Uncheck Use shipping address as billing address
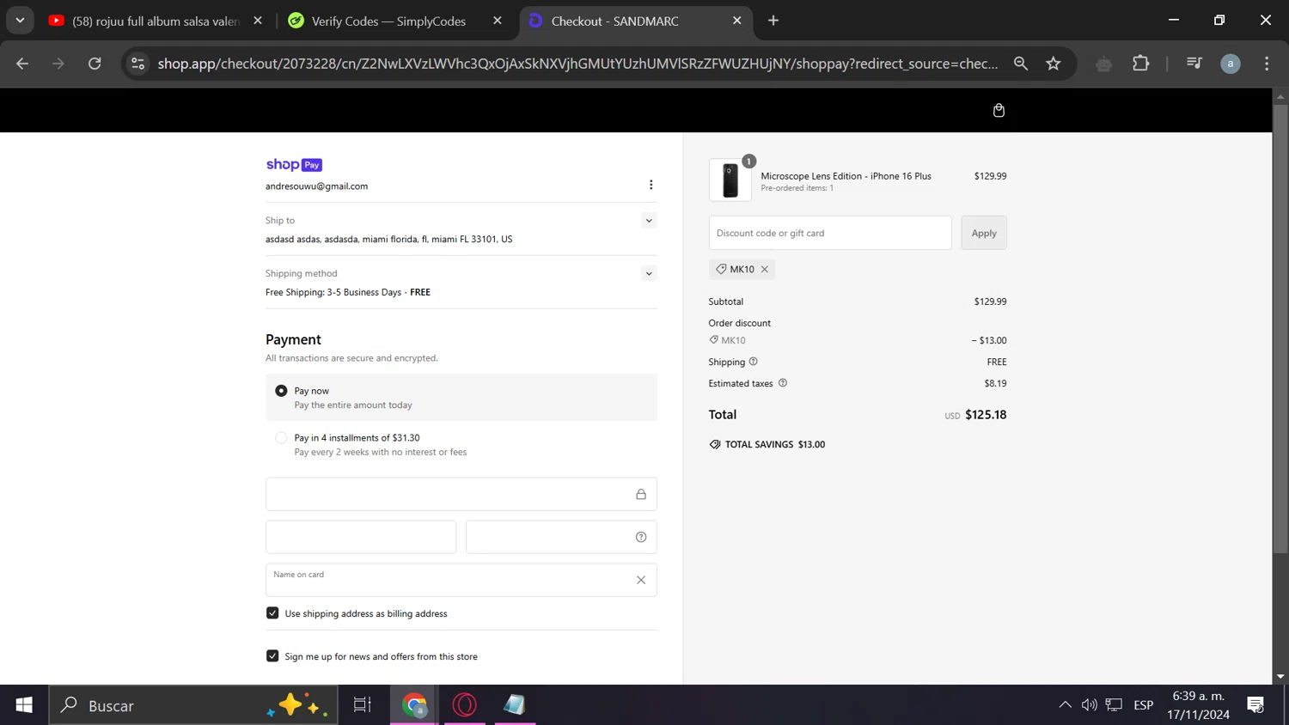 [272, 613]
